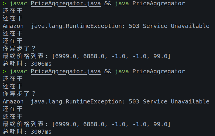Open underlined PriceAggregator.java in the second command

[x=65, y=71]
